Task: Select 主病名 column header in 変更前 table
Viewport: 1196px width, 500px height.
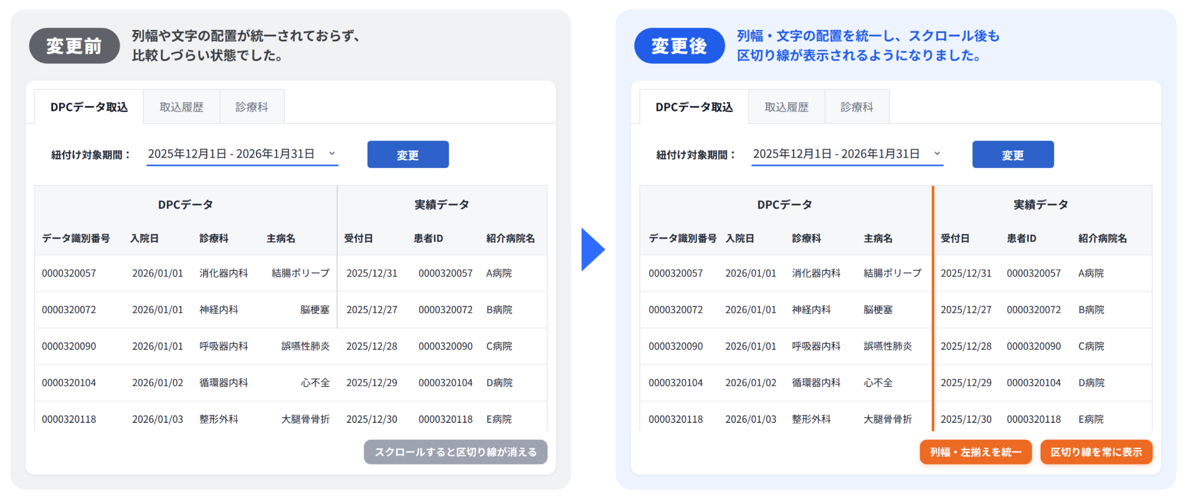Action: pyautogui.click(x=281, y=238)
